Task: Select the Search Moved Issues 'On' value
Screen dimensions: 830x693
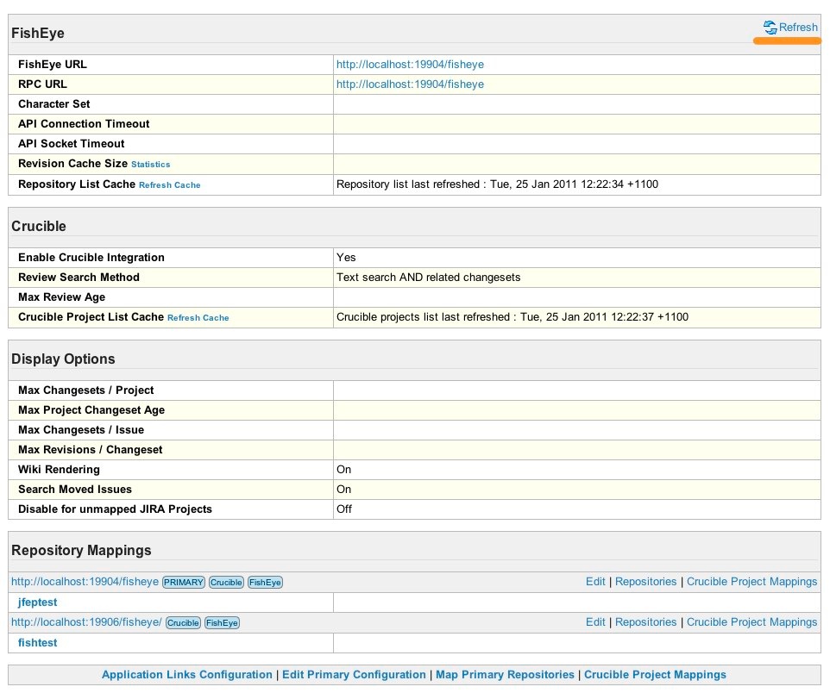Action: click(343, 490)
